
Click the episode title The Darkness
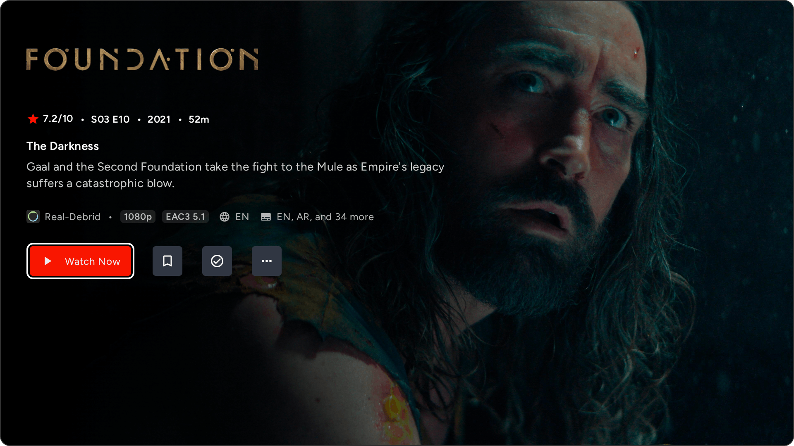[x=62, y=146]
